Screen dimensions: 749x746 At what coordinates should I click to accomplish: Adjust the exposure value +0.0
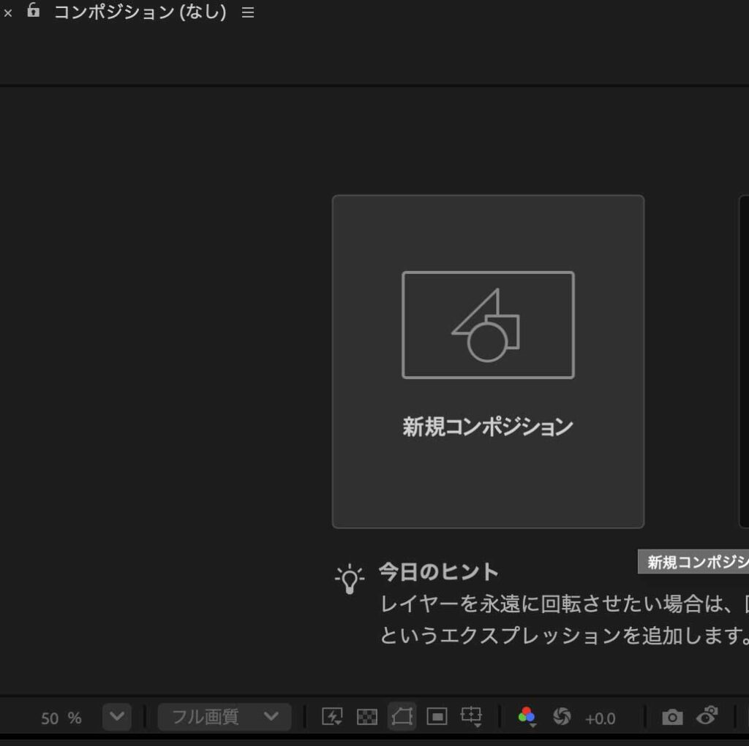(x=600, y=718)
